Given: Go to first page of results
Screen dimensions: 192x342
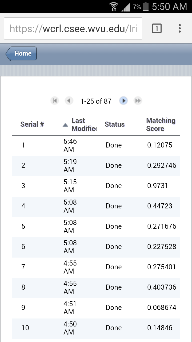Looking at the screenshot, I should tap(55, 101).
